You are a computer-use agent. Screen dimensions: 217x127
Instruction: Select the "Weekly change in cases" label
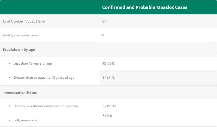(20, 35)
